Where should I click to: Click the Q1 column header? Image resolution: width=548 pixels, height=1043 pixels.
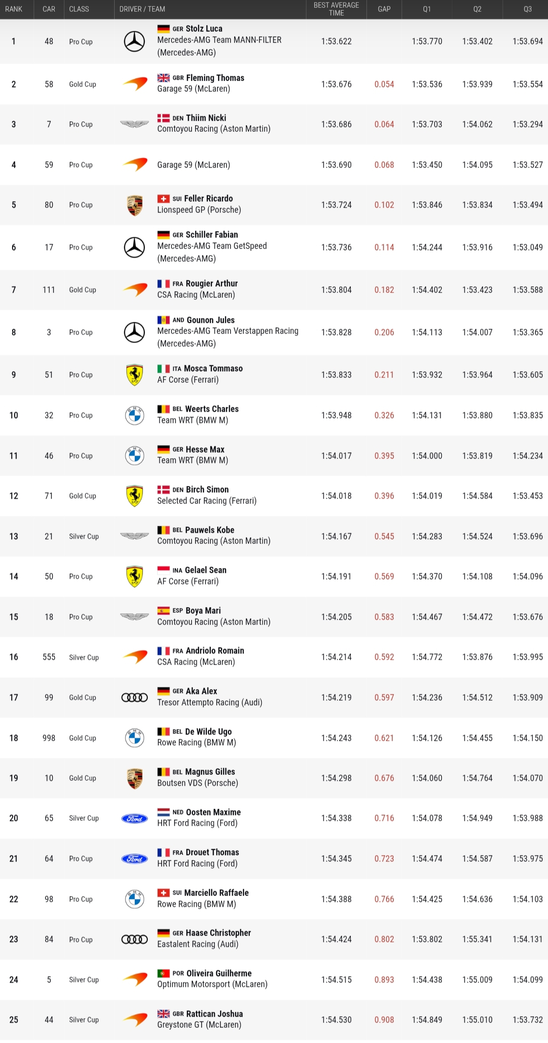(426, 9)
